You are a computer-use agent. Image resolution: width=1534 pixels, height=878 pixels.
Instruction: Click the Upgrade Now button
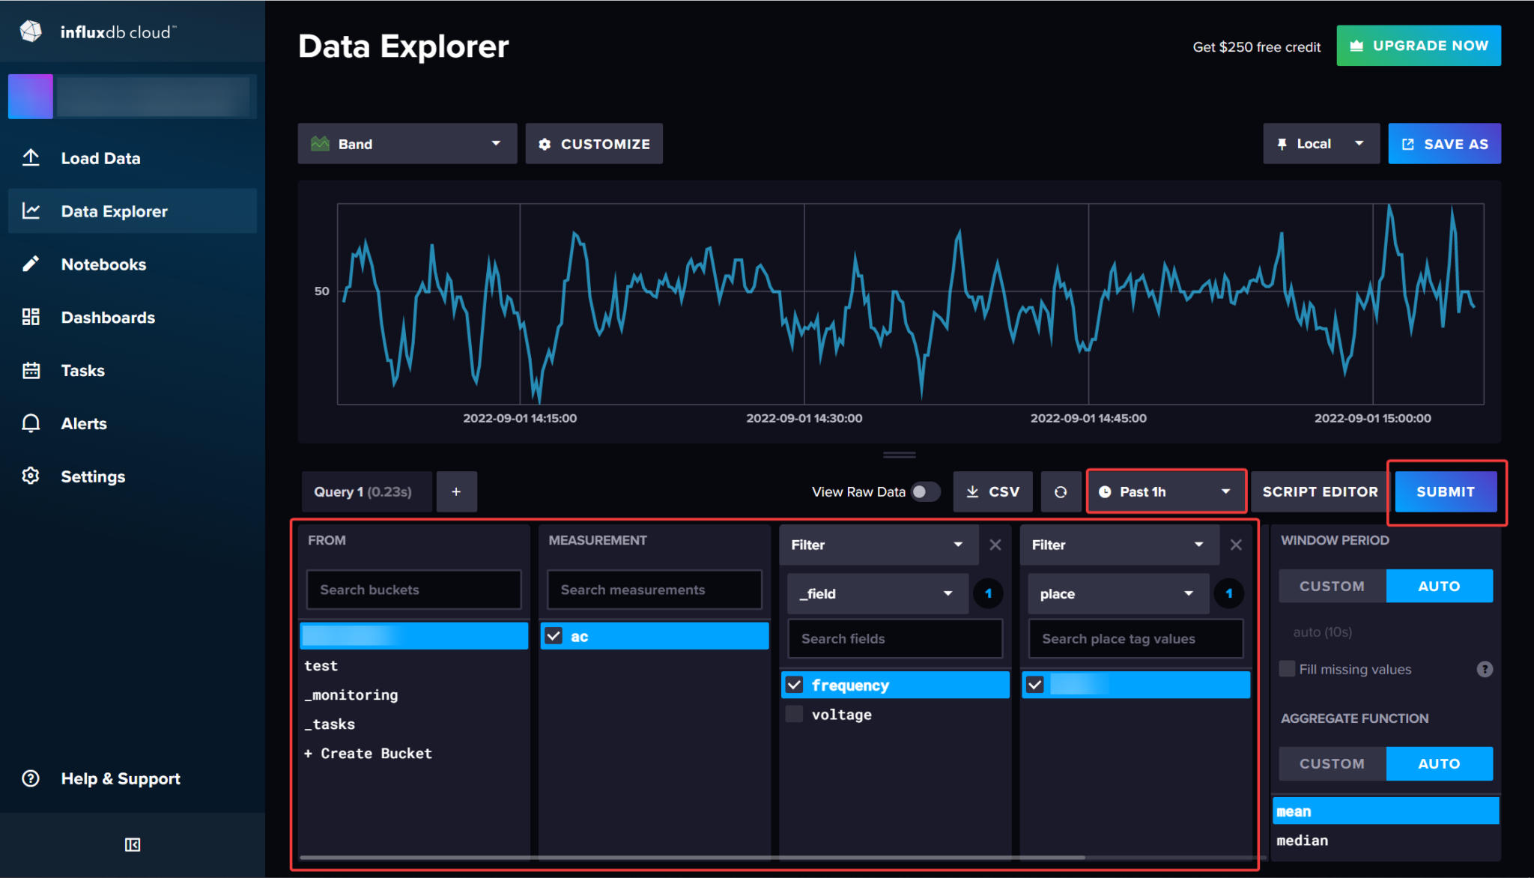(x=1418, y=45)
